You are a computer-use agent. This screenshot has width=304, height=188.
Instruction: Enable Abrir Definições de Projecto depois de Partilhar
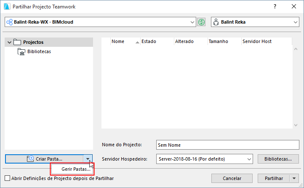click(7, 178)
